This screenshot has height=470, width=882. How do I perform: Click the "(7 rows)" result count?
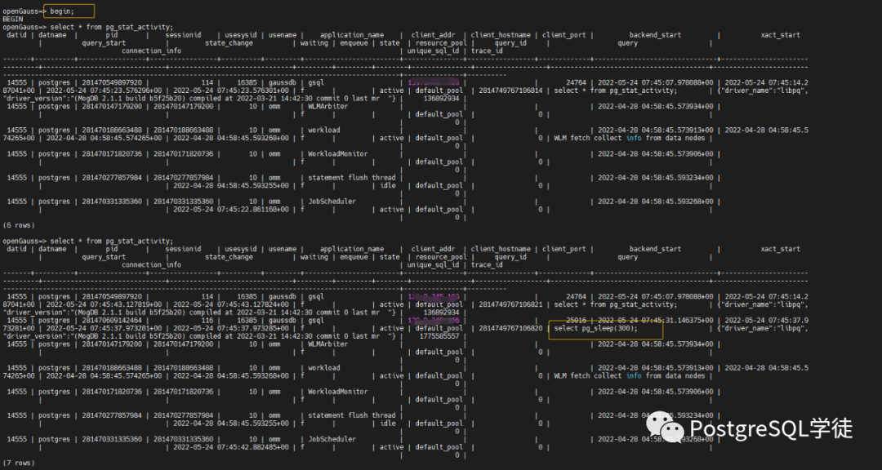19,463
